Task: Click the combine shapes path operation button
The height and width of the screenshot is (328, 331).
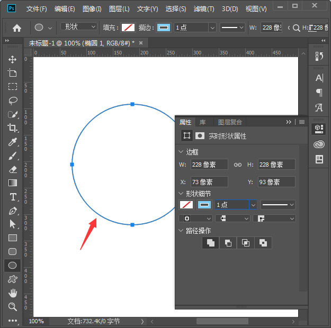Action: tap(210, 243)
